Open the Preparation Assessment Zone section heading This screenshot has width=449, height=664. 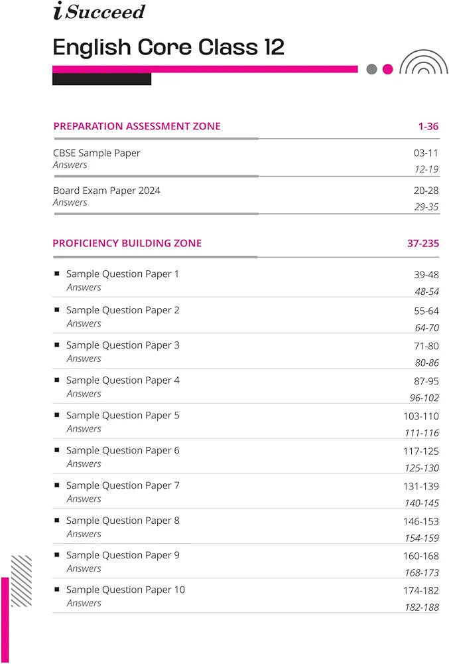(137, 126)
